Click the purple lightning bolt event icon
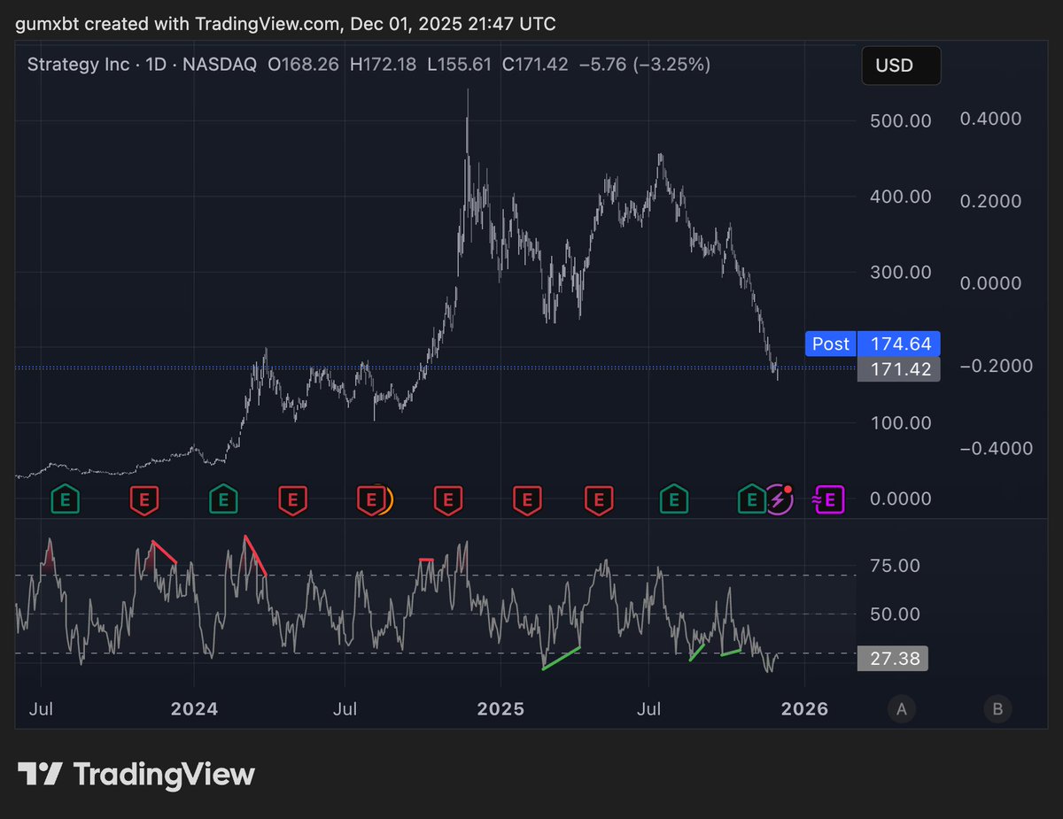The width and height of the screenshot is (1063, 819). point(780,499)
